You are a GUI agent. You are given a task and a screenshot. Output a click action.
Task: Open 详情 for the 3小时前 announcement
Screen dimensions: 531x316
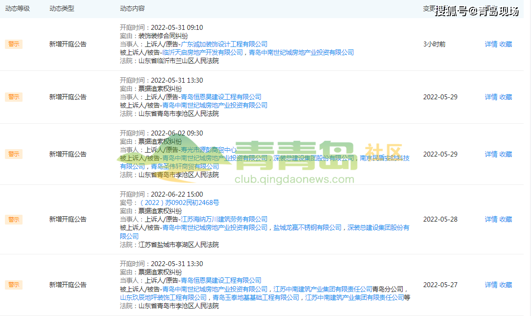pyautogui.click(x=491, y=44)
